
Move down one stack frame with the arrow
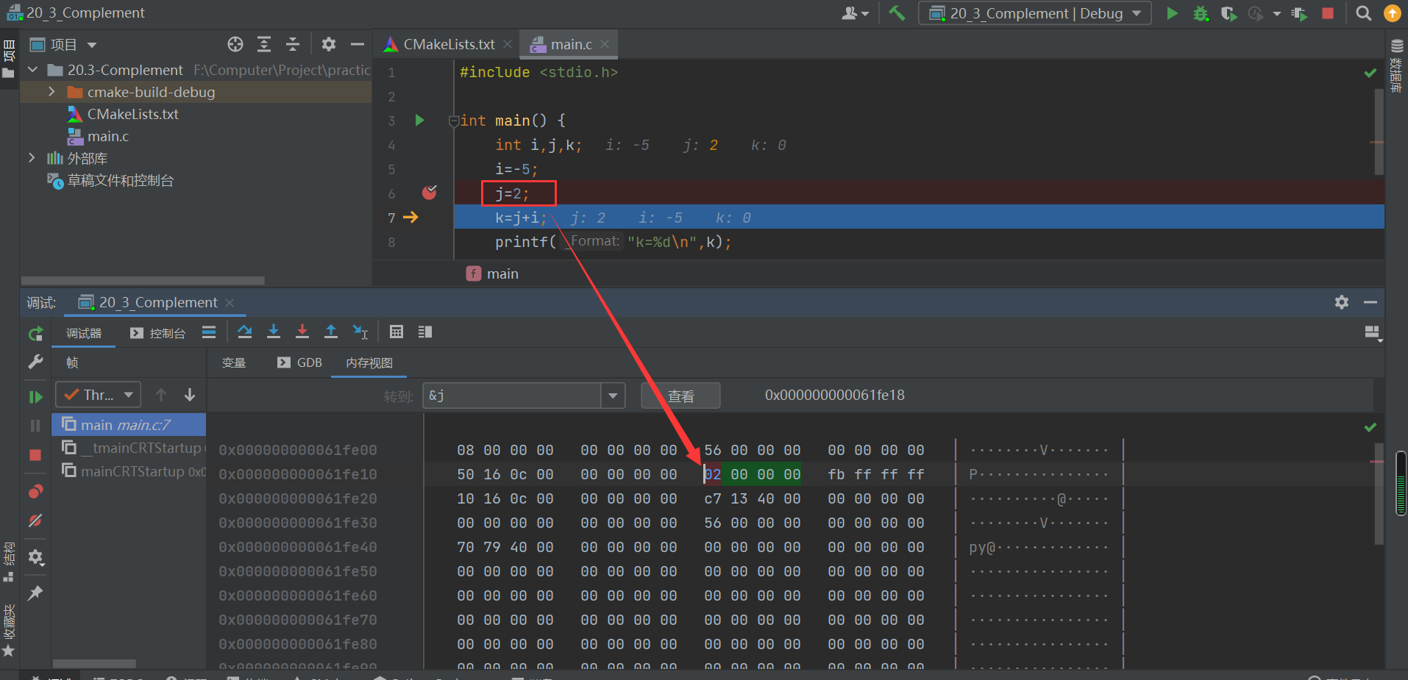coord(190,395)
